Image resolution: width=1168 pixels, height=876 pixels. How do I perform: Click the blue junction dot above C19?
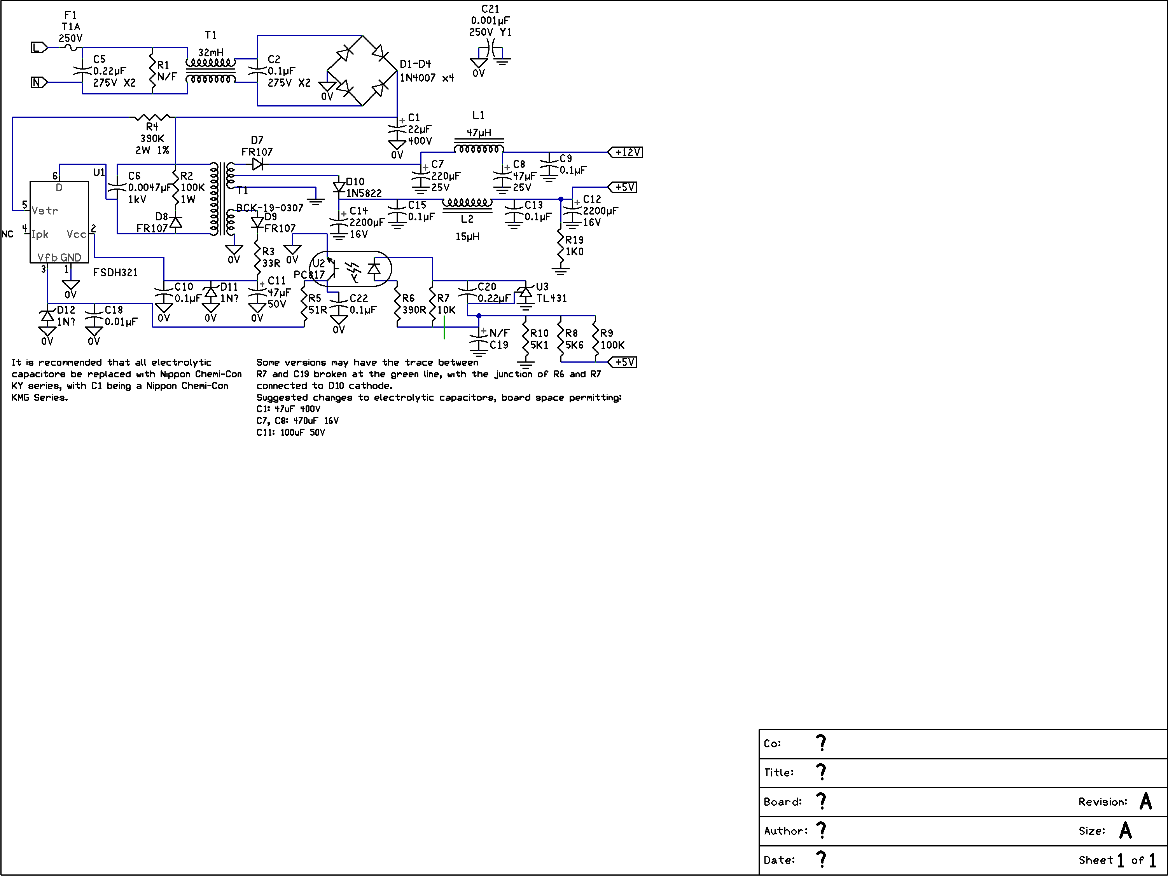pyautogui.click(x=479, y=316)
